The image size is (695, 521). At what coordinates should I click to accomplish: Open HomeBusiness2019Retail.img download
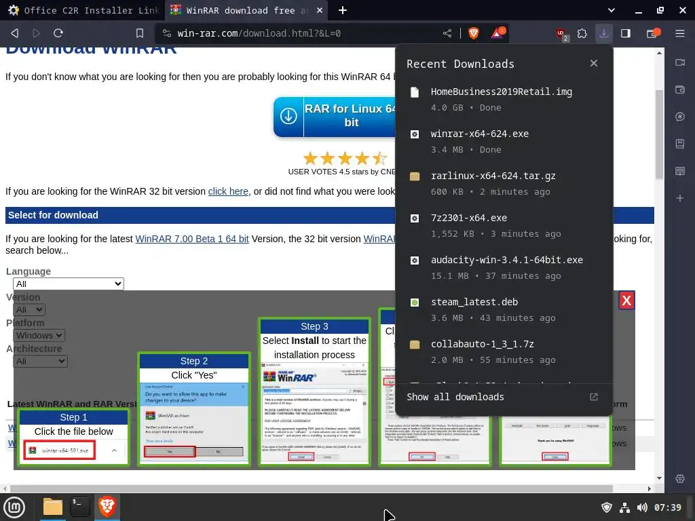pos(504,99)
